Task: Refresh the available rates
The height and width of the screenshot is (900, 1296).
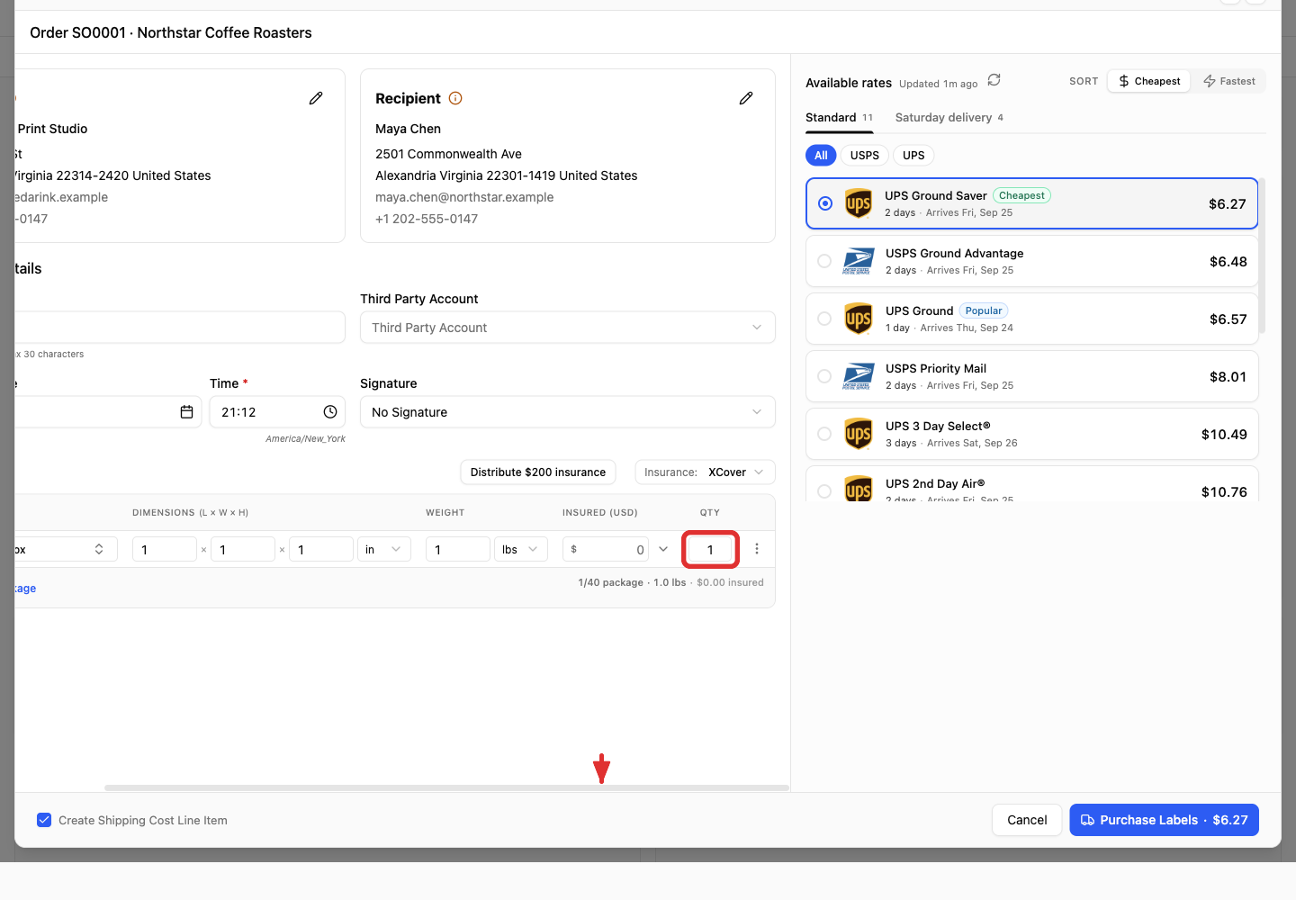Action: point(994,80)
